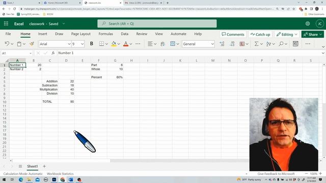326x183 pixels.
Task: Open the font size dropdown
Action: pyautogui.click(x=83, y=44)
